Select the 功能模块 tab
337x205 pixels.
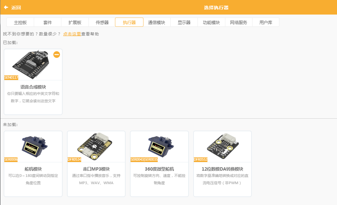point(211,22)
